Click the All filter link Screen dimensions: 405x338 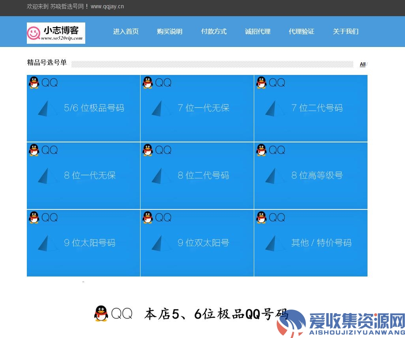363,64
